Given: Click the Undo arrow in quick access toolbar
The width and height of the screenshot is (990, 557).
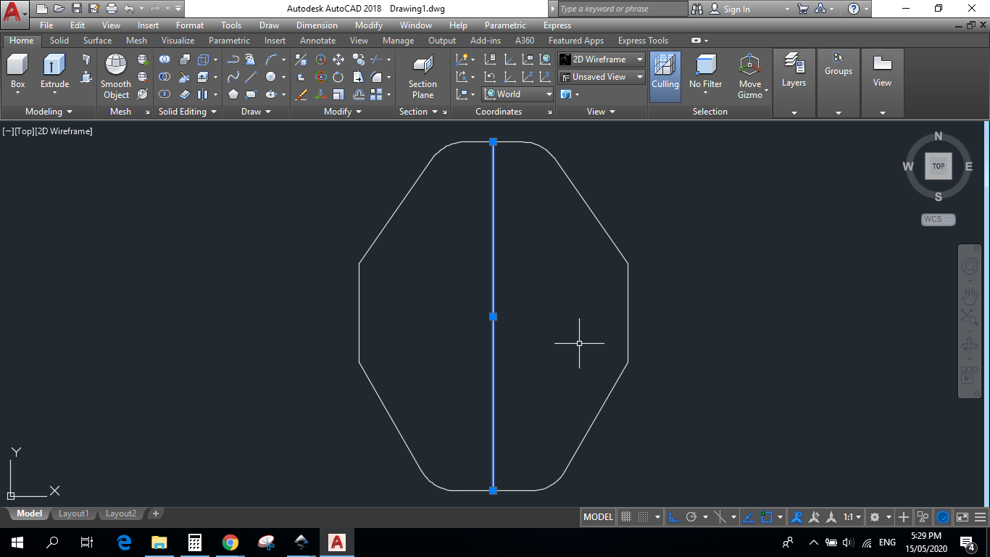Looking at the screenshot, I should click(x=129, y=9).
